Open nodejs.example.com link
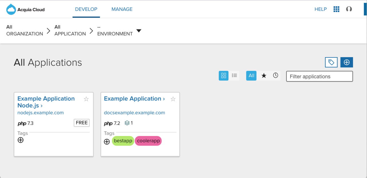Viewport: 367px width, 178px height. click(x=40, y=113)
